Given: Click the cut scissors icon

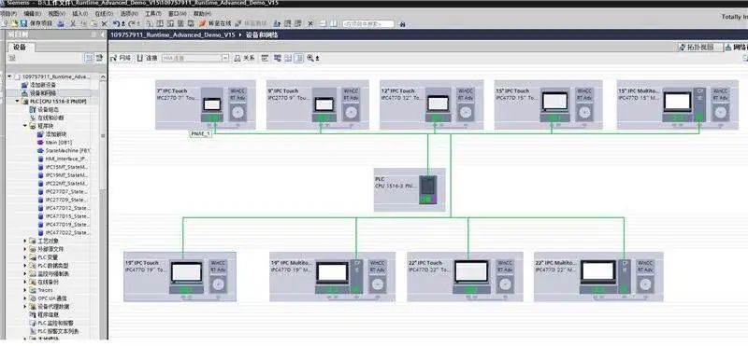Looking at the screenshot, I should 73,23.
